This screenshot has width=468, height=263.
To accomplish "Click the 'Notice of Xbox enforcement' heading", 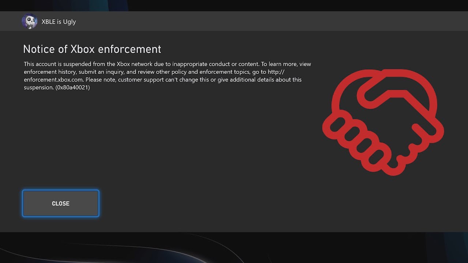I will pos(92,49).
